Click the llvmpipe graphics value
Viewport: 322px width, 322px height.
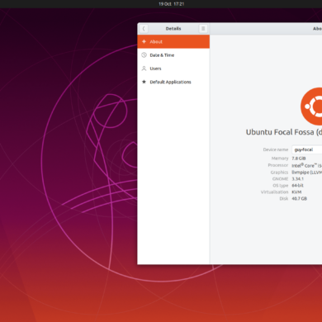coord(307,173)
